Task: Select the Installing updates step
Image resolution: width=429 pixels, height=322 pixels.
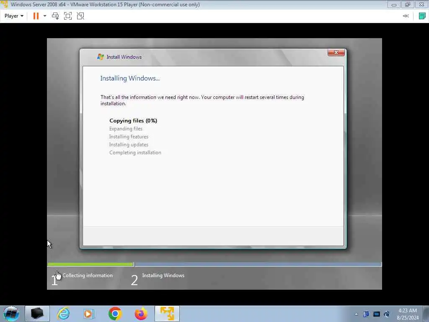Action: (129, 145)
